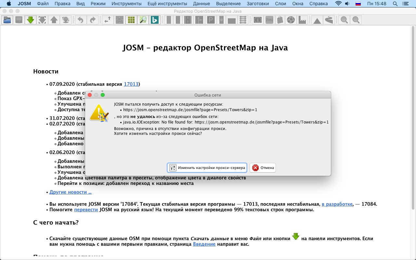Open the version 17013 link
The width and height of the screenshot is (416, 260).
(x=131, y=84)
